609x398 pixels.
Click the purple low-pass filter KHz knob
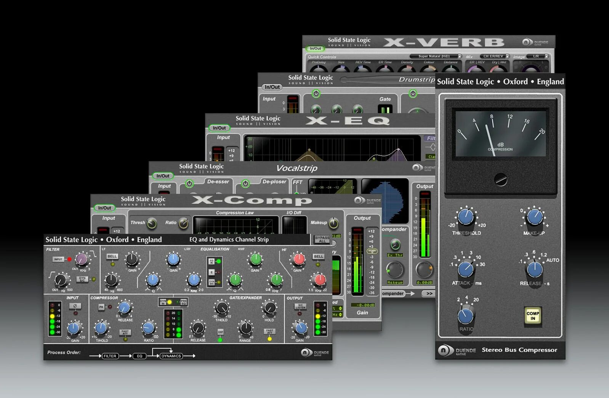(x=81, y=260)
